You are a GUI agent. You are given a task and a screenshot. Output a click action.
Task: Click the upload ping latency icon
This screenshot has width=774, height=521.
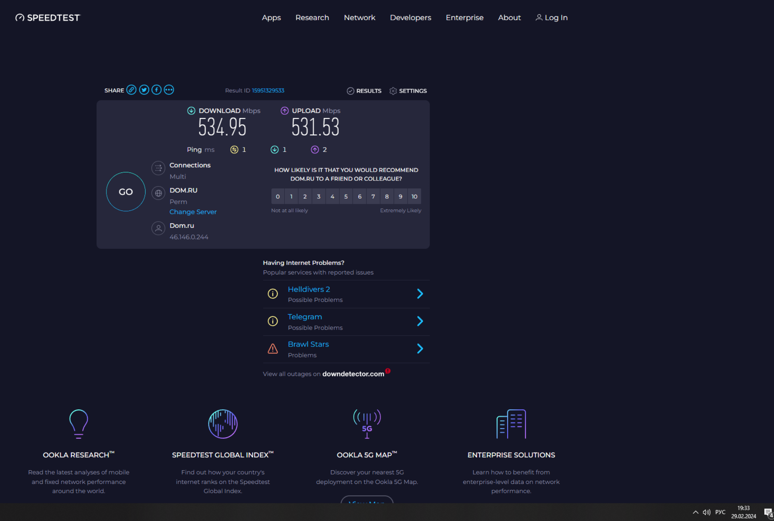tap(315, 150)
